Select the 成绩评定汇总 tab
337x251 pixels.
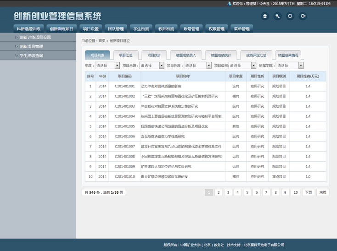[x=256, y=55]
